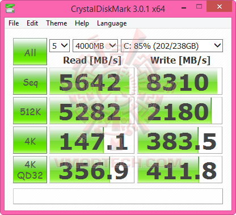
Task: Select the 4K QD32 write result 411.8
Action: (180, 170)
